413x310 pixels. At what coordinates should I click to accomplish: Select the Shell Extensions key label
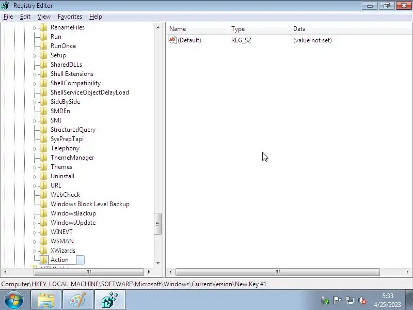click(72, 74)
